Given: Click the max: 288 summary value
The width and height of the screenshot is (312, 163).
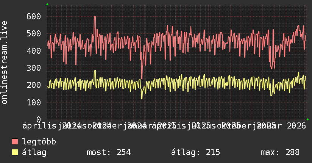Looking at the screenshot, I should [x=280, y=152].
